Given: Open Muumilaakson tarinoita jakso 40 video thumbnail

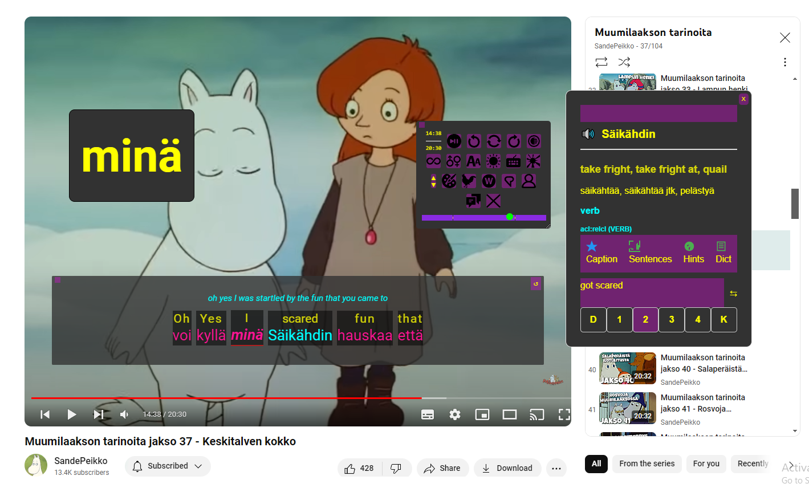Looking at the screenshot, I should [x=628, y=368].
